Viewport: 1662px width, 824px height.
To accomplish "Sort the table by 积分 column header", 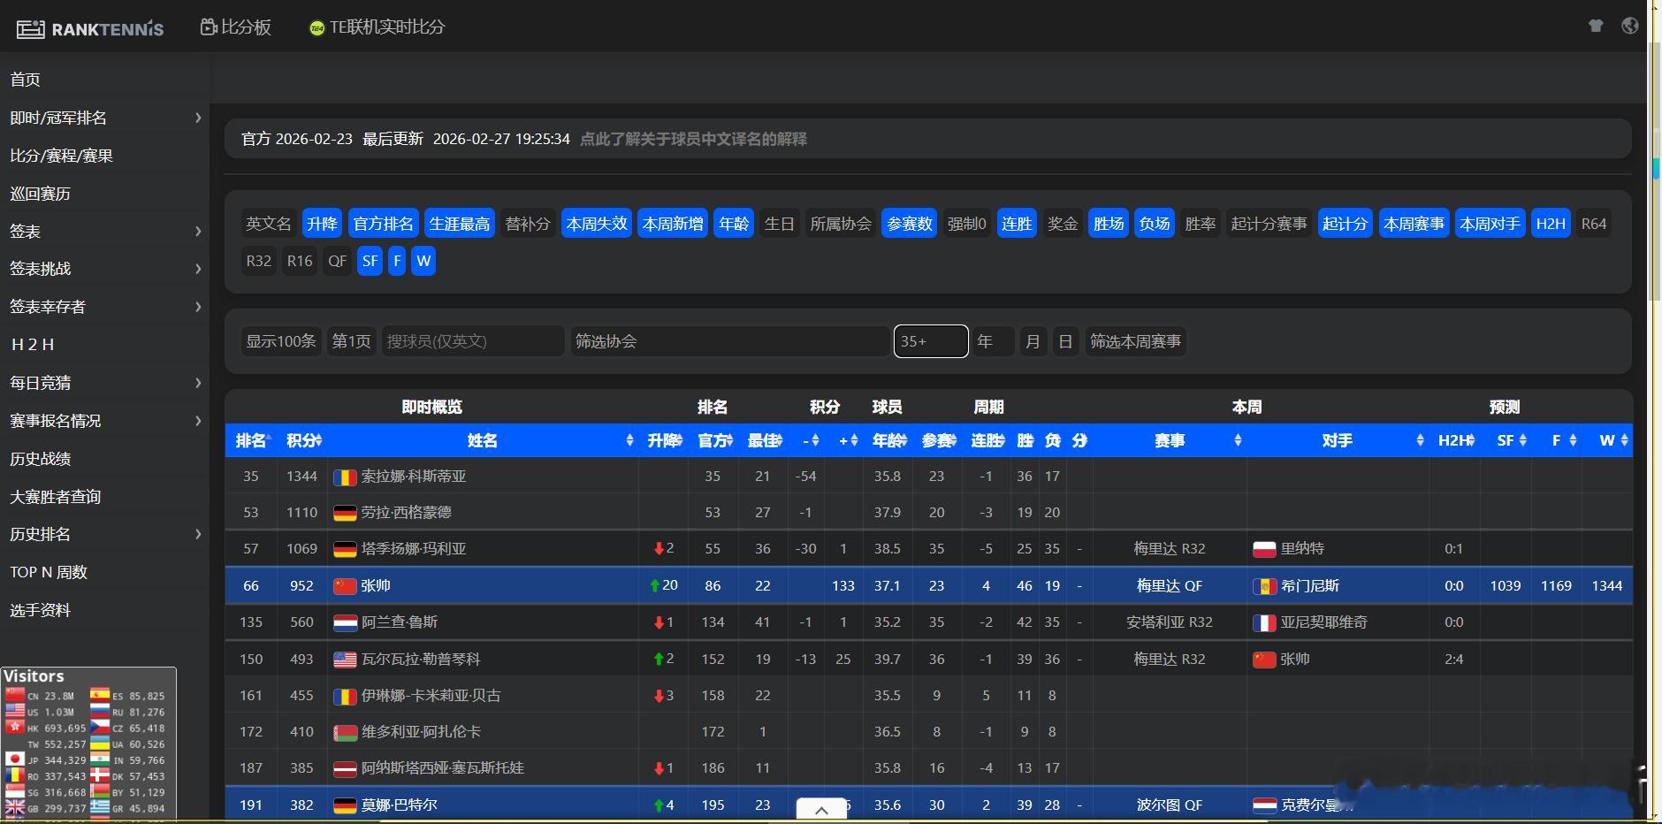I will point(303,440).
